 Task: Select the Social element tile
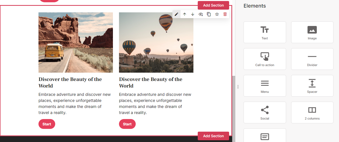(265, 112)
